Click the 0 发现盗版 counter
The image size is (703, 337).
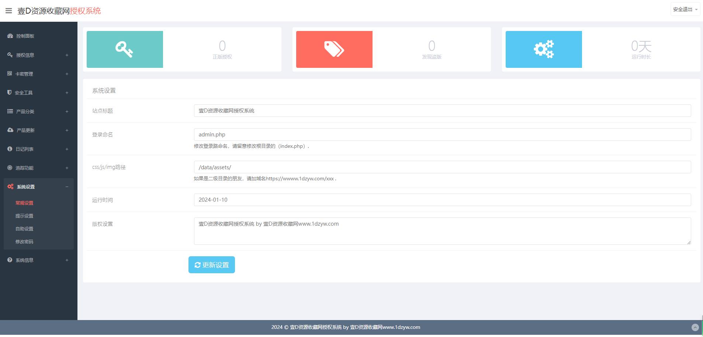[432, 49]
